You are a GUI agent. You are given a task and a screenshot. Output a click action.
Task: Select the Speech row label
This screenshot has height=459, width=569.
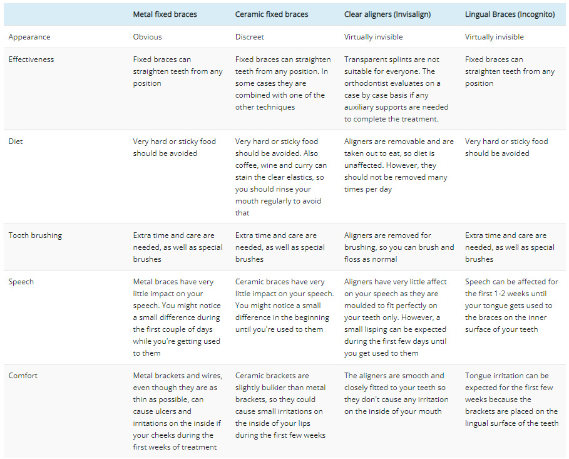click(21, 282)
